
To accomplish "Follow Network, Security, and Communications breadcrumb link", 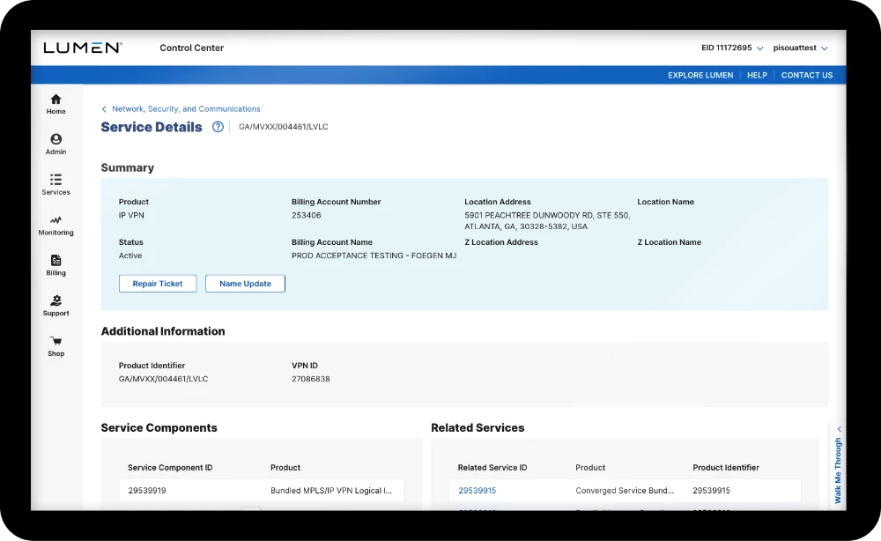I will point(186,109).
